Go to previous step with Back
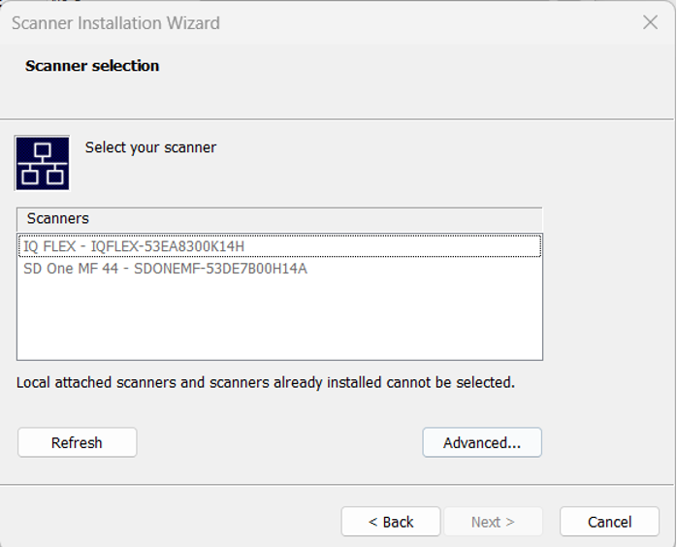 [x=390, y=522]
